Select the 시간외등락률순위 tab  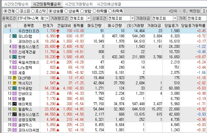[x=47, y=4]
